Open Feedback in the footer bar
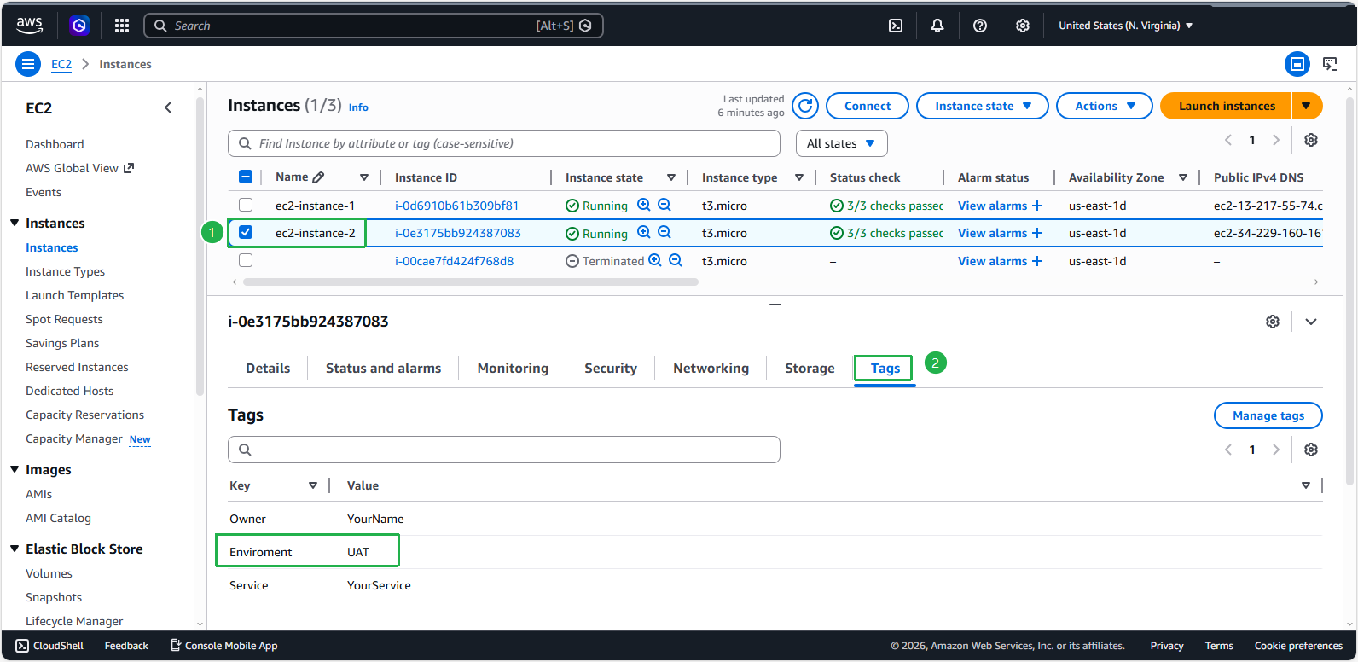The image size is (1358, 662). coord(126,646)
